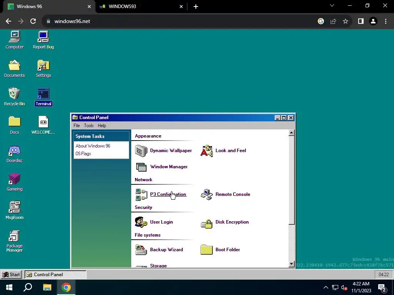Click the muted volume tray icon
Image resolution: width=394 pixels, height=295 pixels.
click(344, 287)
